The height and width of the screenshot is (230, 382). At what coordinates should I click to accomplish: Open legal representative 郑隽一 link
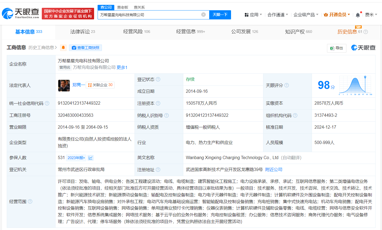point(78,85)
